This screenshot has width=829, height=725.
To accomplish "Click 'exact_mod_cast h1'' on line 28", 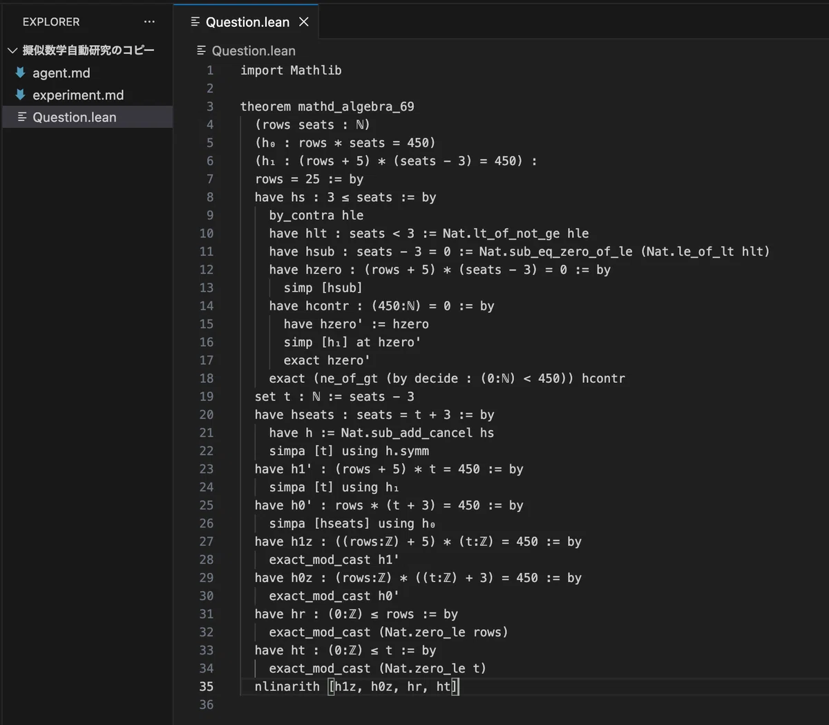I will (x=334, y=560).
